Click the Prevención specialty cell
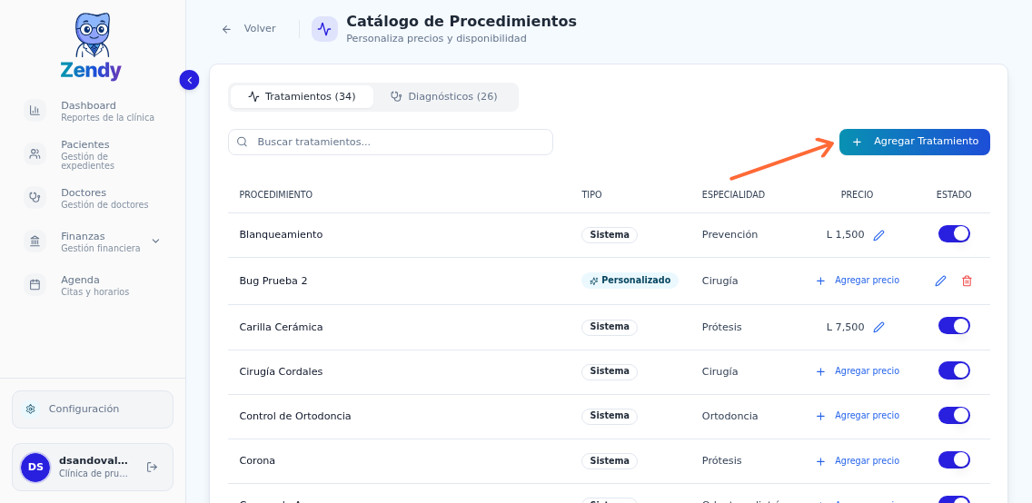 click(x=729, y=235)
